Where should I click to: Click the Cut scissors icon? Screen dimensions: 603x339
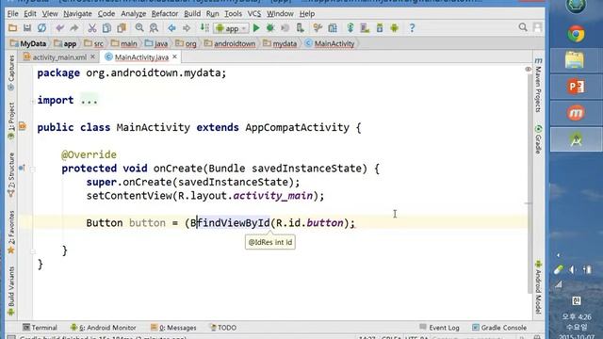(x=92, y=28)
